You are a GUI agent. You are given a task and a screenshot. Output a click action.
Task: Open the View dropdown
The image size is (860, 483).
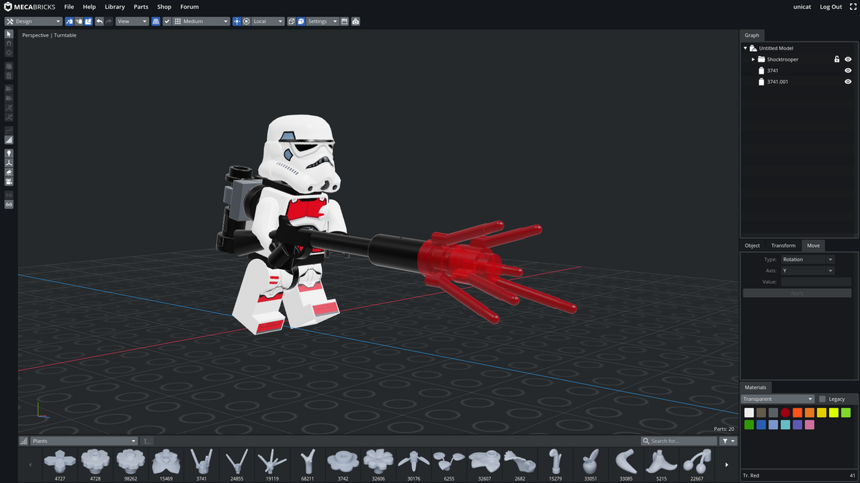click(132, 21)
